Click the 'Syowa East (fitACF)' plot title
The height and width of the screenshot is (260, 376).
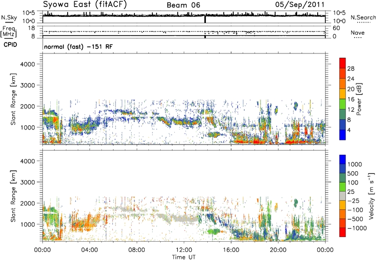coord(85,5)
